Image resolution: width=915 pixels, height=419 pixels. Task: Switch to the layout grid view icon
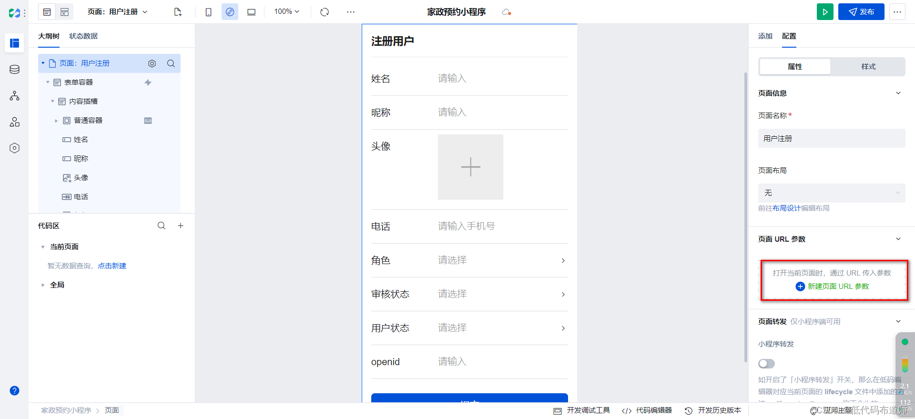click(64, 12)
